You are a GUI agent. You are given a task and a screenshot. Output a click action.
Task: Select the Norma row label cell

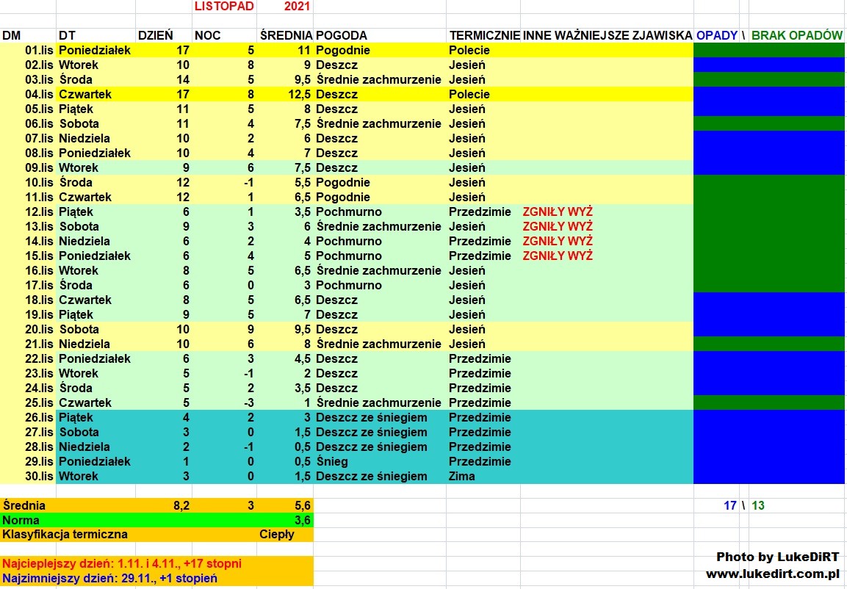point(22,520)
